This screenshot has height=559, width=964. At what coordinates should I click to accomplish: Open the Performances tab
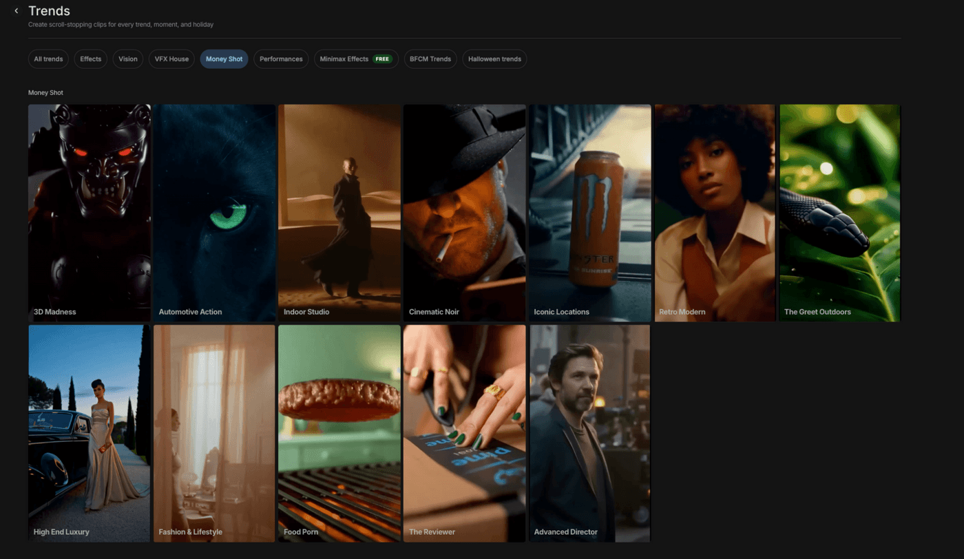coord(281,59)
